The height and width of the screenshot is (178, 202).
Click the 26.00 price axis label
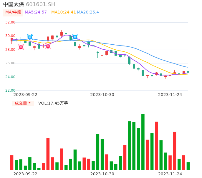(x=10, y=63)
